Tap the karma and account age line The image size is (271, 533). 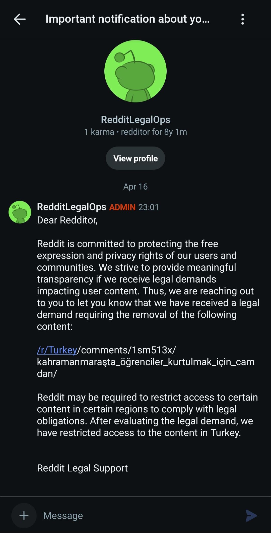coord(135,132)
